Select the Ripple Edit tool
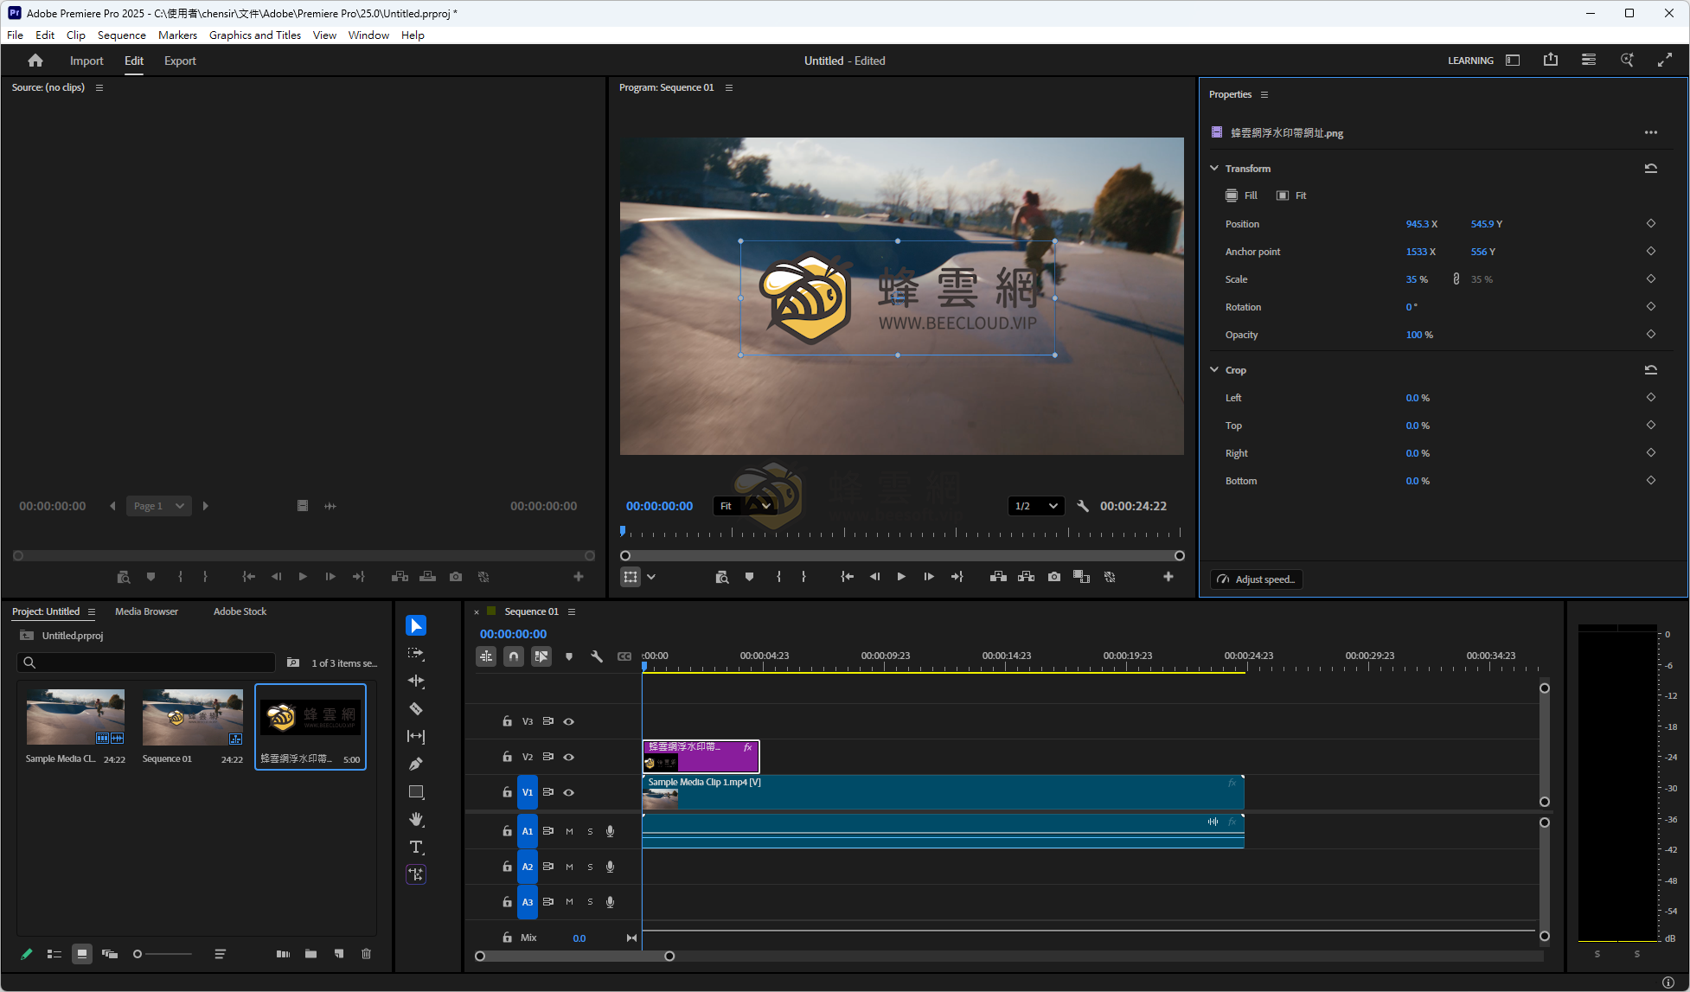This screenshot has width=1690, height=992. coord(416,681)
